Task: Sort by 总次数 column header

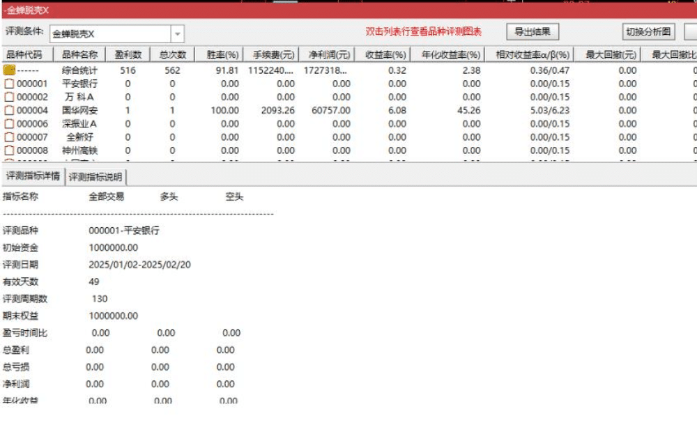Action: click(172, 54)
